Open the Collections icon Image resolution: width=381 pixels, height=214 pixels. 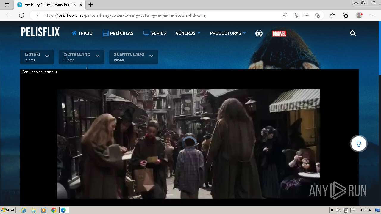point(345,15)
